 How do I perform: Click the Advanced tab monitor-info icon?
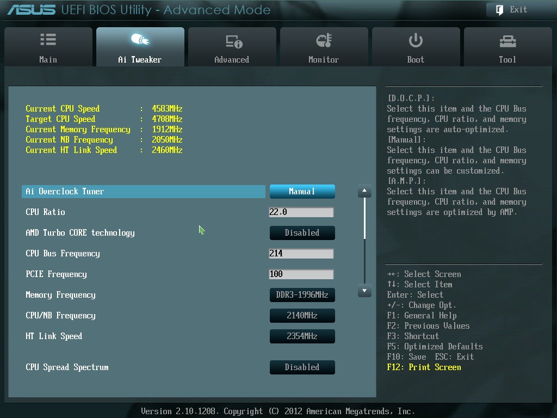tap(234, 41)
